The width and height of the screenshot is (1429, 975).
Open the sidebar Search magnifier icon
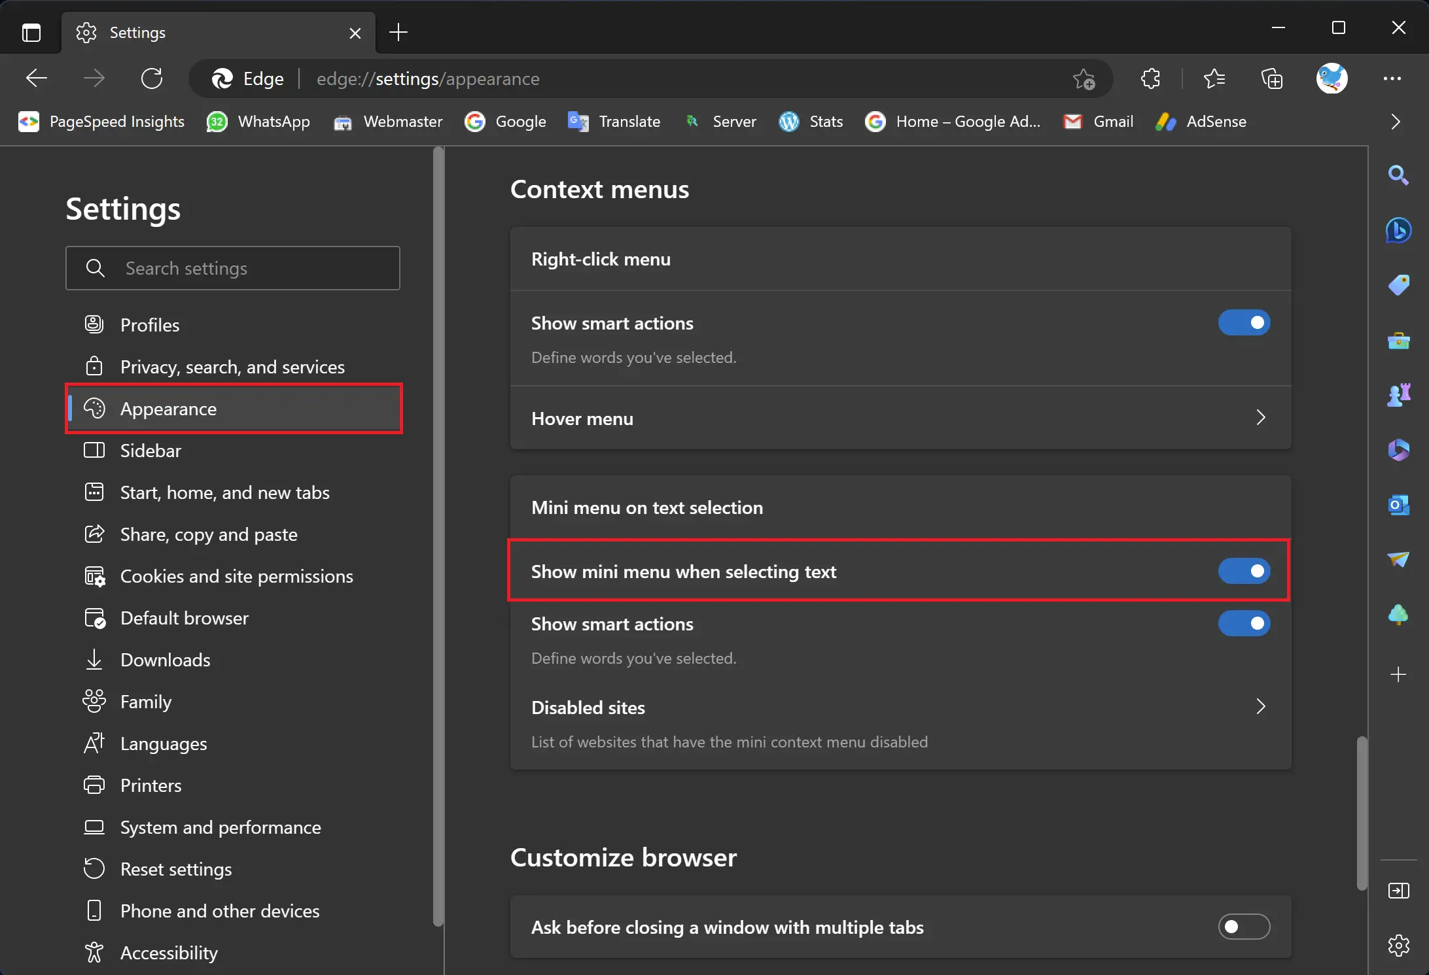(1398, 175)
